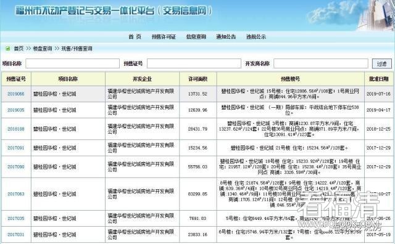Screen dimensions: 395x244
Task: Open presale permit 2019035
Action: [x=16, y=110]
